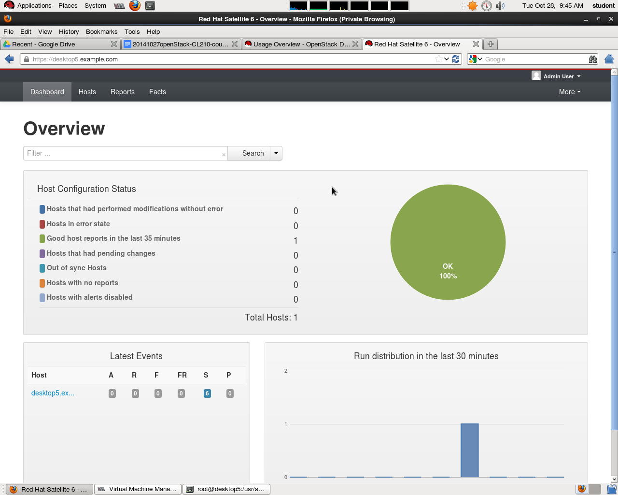Open the History menu
618x495 pixels.
[69, 32]
